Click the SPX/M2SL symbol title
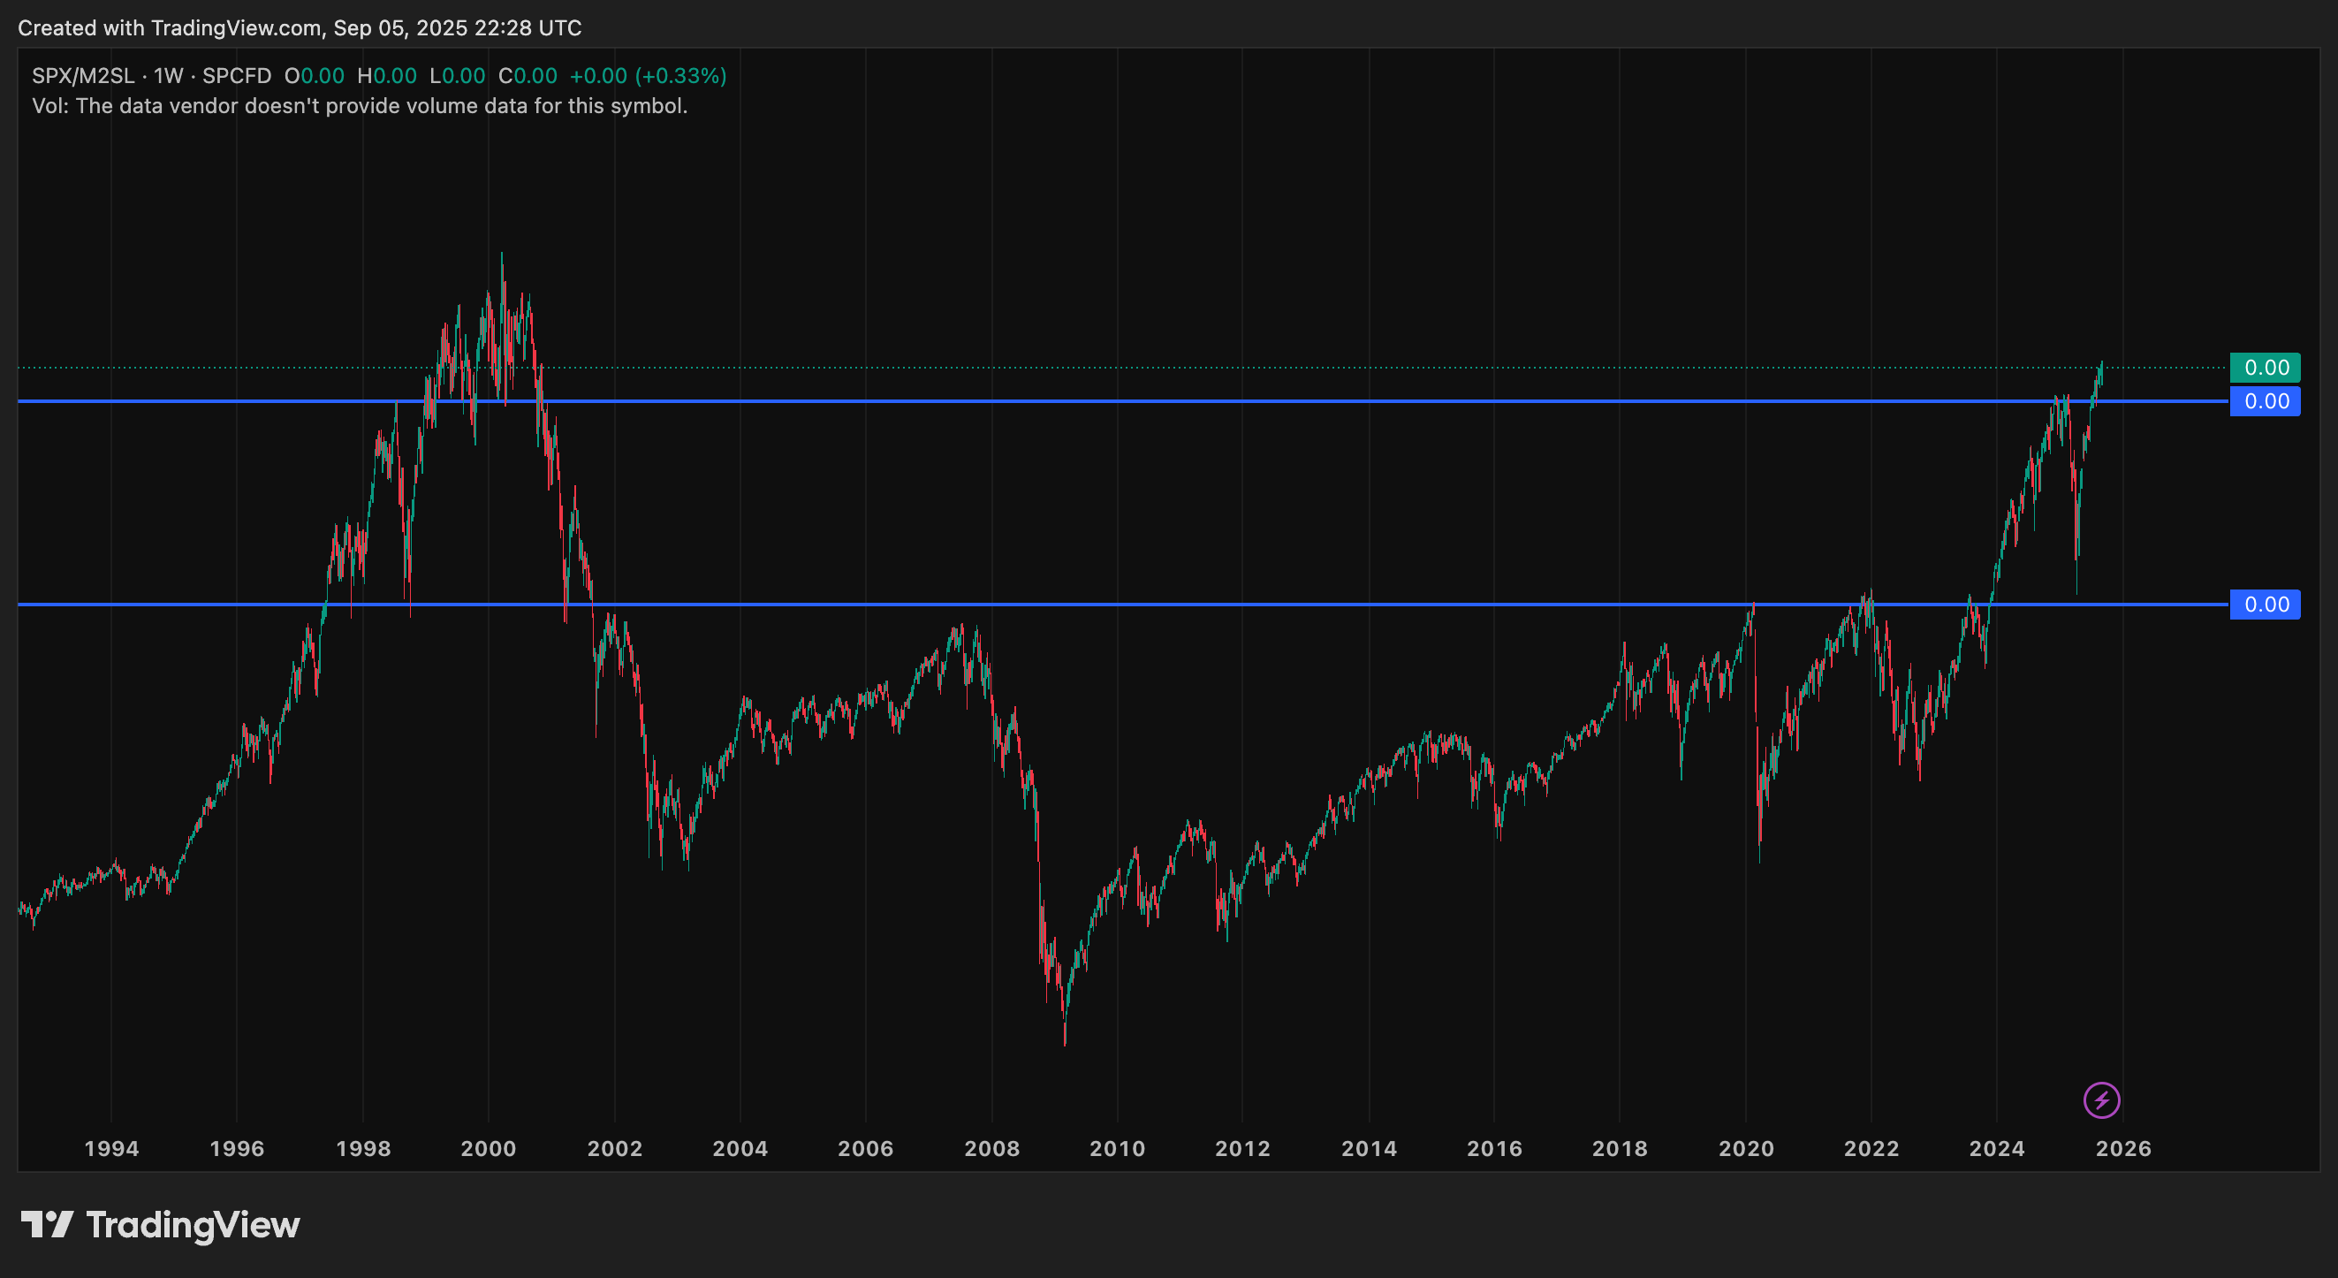 click(82, 75)
